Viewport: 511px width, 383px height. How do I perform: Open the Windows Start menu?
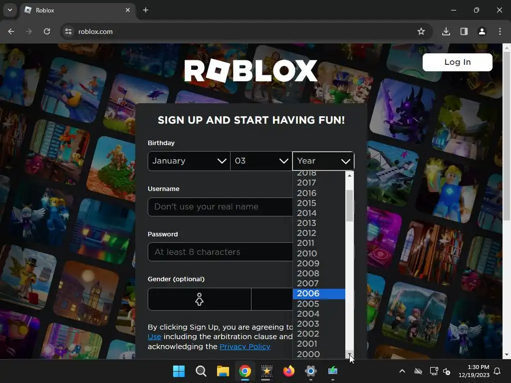(x=179, y=371)
